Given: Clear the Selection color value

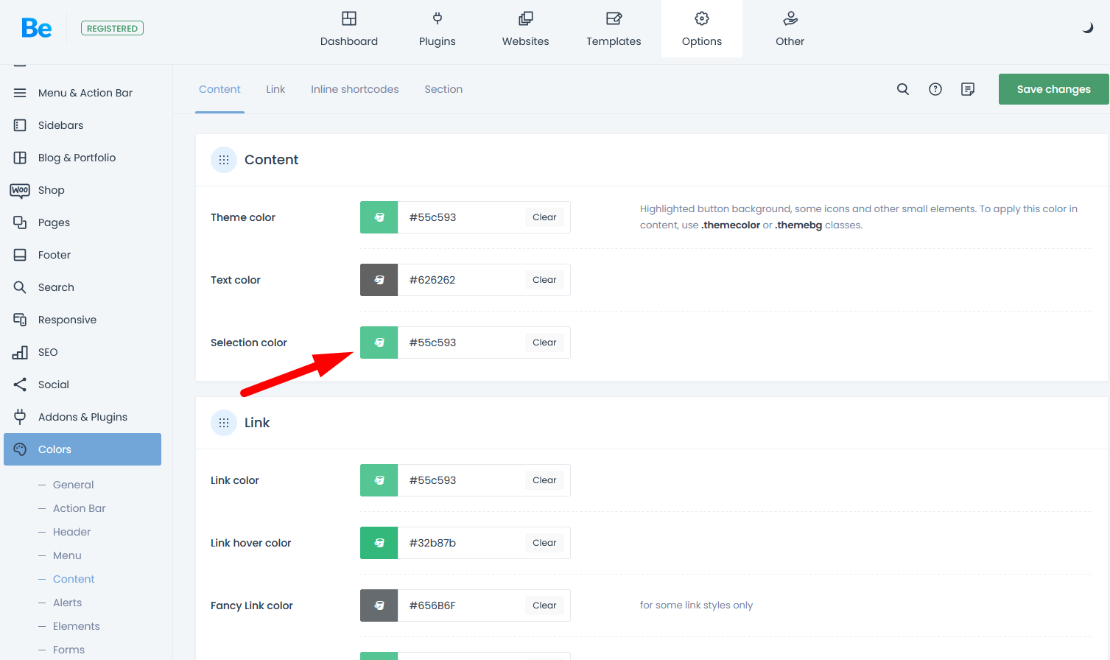Looking at the screenshot, I should point(544,343).
